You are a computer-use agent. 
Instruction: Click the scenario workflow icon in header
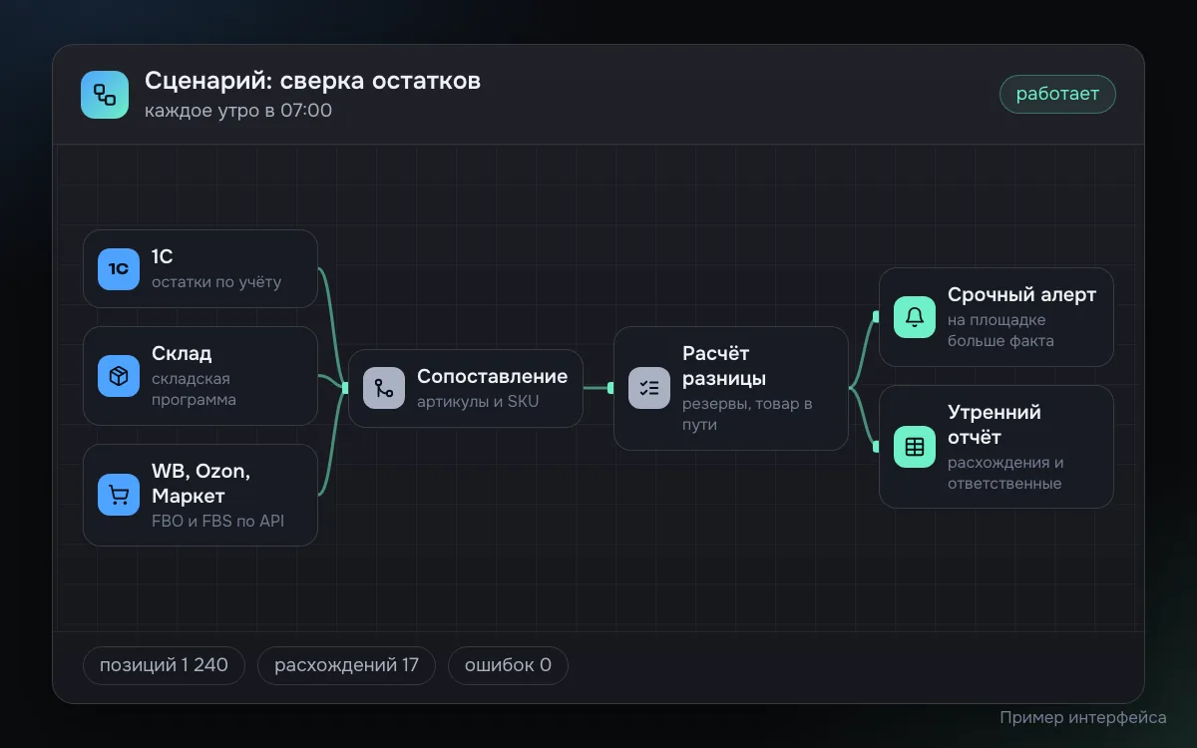pyautogui.click(x=105, y=95)
